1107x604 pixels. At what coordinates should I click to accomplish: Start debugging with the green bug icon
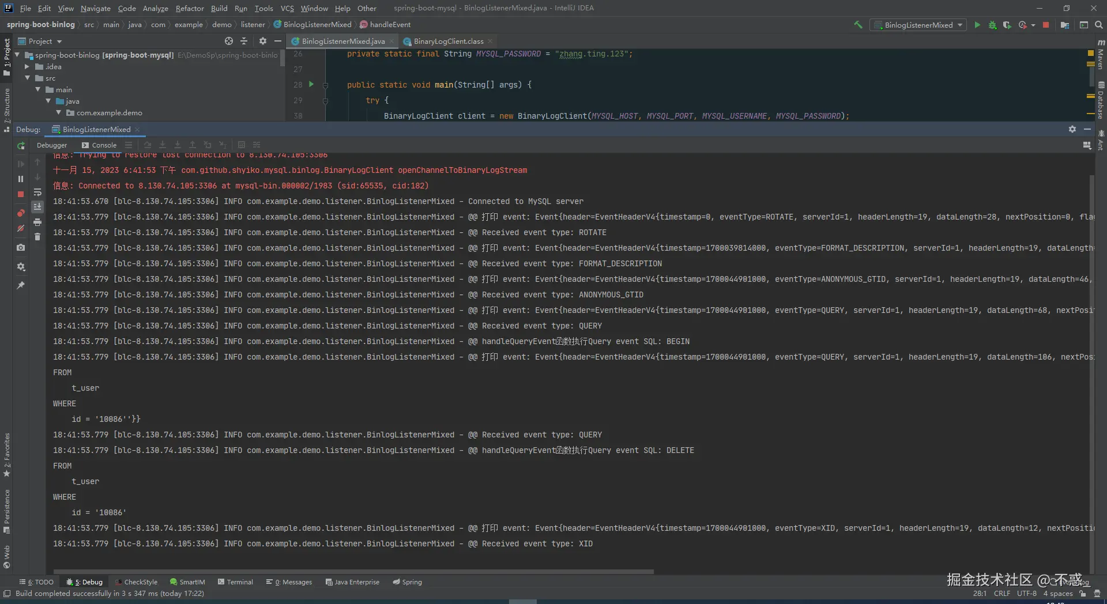(x=992, y=25)
